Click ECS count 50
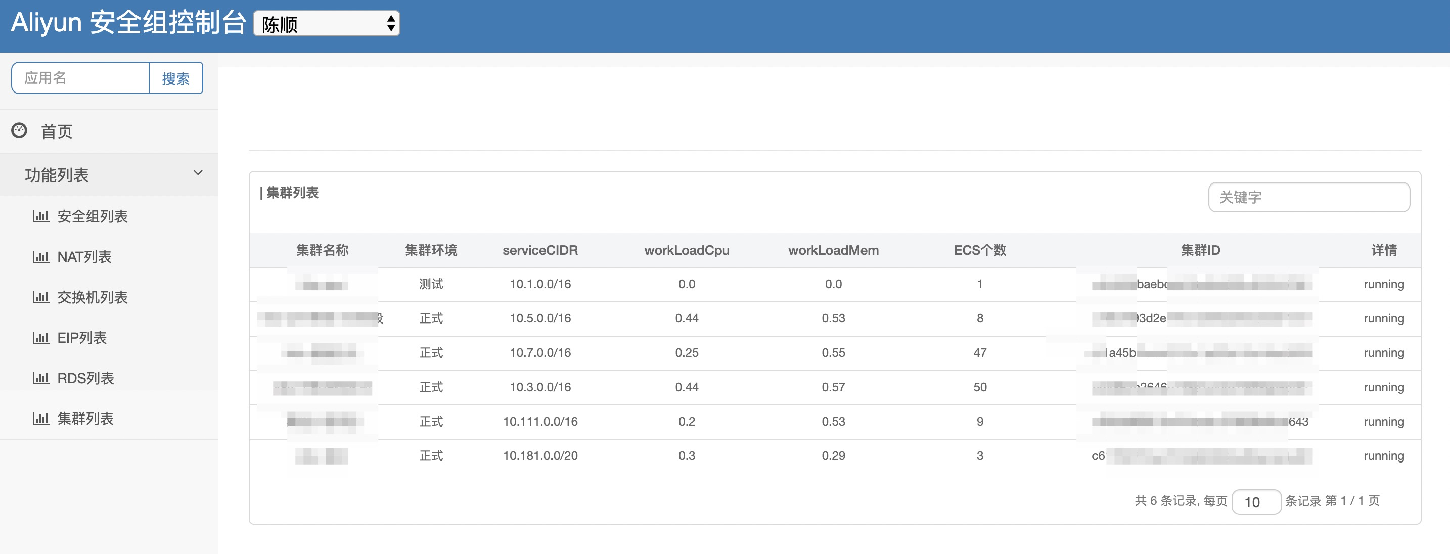 (980, 387)
